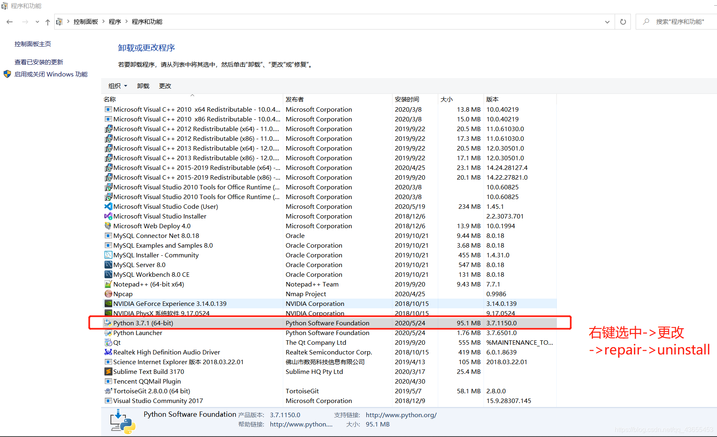Open 启用或关闭 Windows 功能 link
Viewport: 717px width, 437px height.
(51, 74)
